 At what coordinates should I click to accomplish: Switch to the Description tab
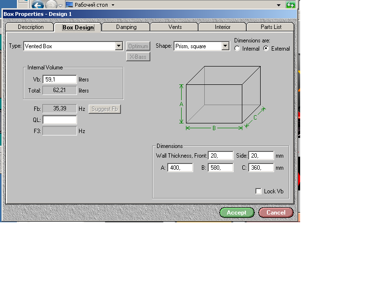click(x=30, y=27)
